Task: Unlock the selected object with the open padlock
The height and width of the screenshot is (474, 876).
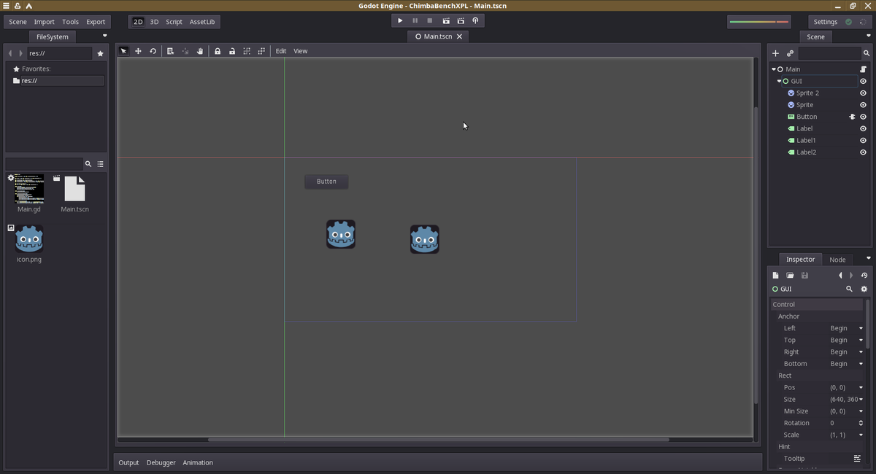Action: [232, 51]
